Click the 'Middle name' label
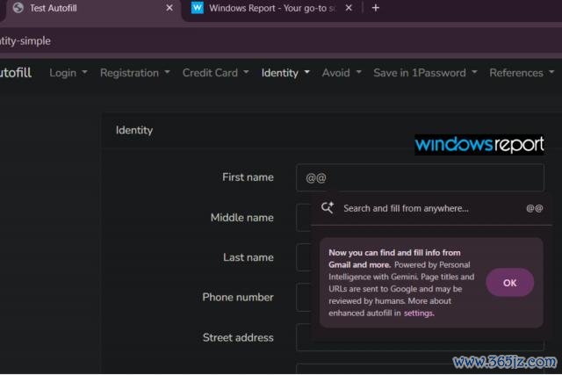The image size is (562, 375). coord(242,218)
